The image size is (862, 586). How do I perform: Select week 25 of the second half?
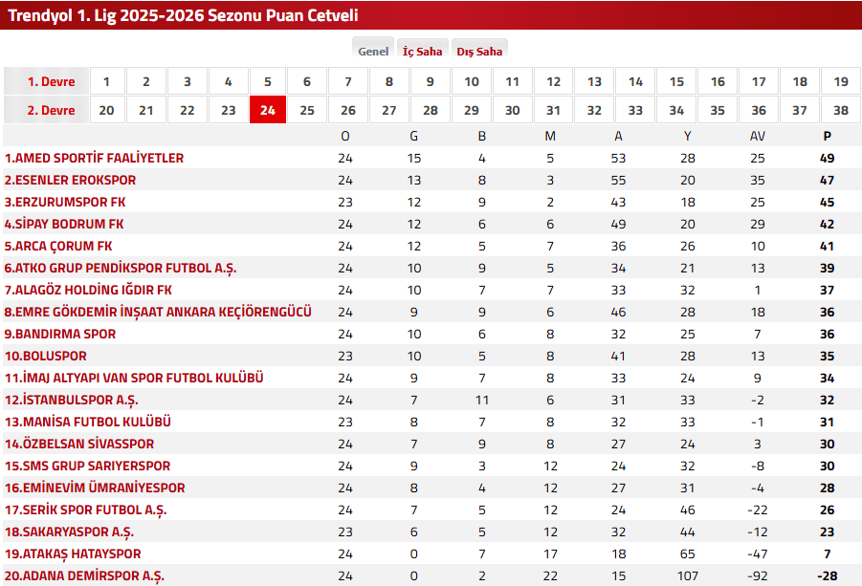307,110
